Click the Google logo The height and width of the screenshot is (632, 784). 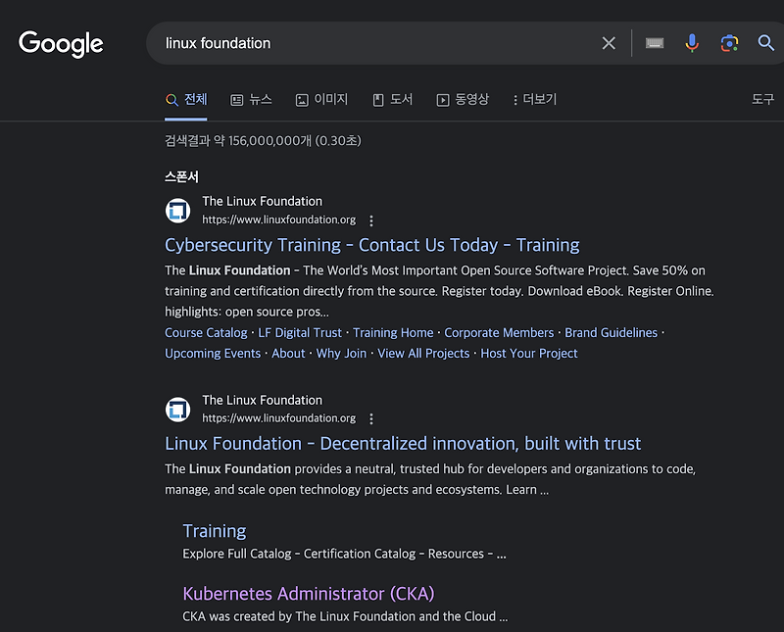[61, 43]
